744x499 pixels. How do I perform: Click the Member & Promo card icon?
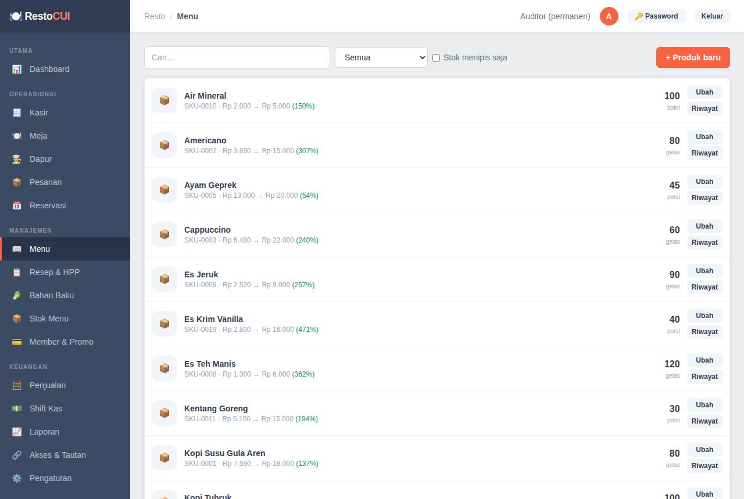tap(17, 342)
